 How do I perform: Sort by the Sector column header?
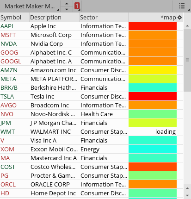point(104,17)
